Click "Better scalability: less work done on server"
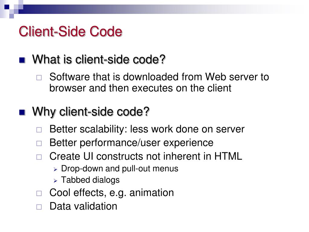309x232 pixels. [147, 129]
